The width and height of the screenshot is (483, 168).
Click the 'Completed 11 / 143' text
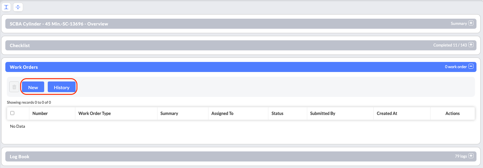(450, 45)
